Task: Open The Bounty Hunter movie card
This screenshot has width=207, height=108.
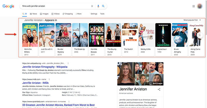Action: point(113,40)
